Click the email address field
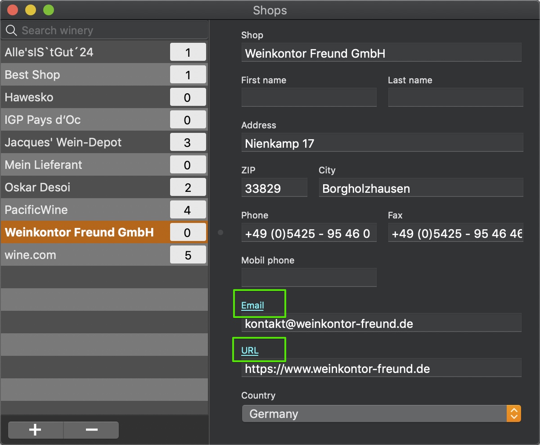540x445 pixels. tap(381, 323)
